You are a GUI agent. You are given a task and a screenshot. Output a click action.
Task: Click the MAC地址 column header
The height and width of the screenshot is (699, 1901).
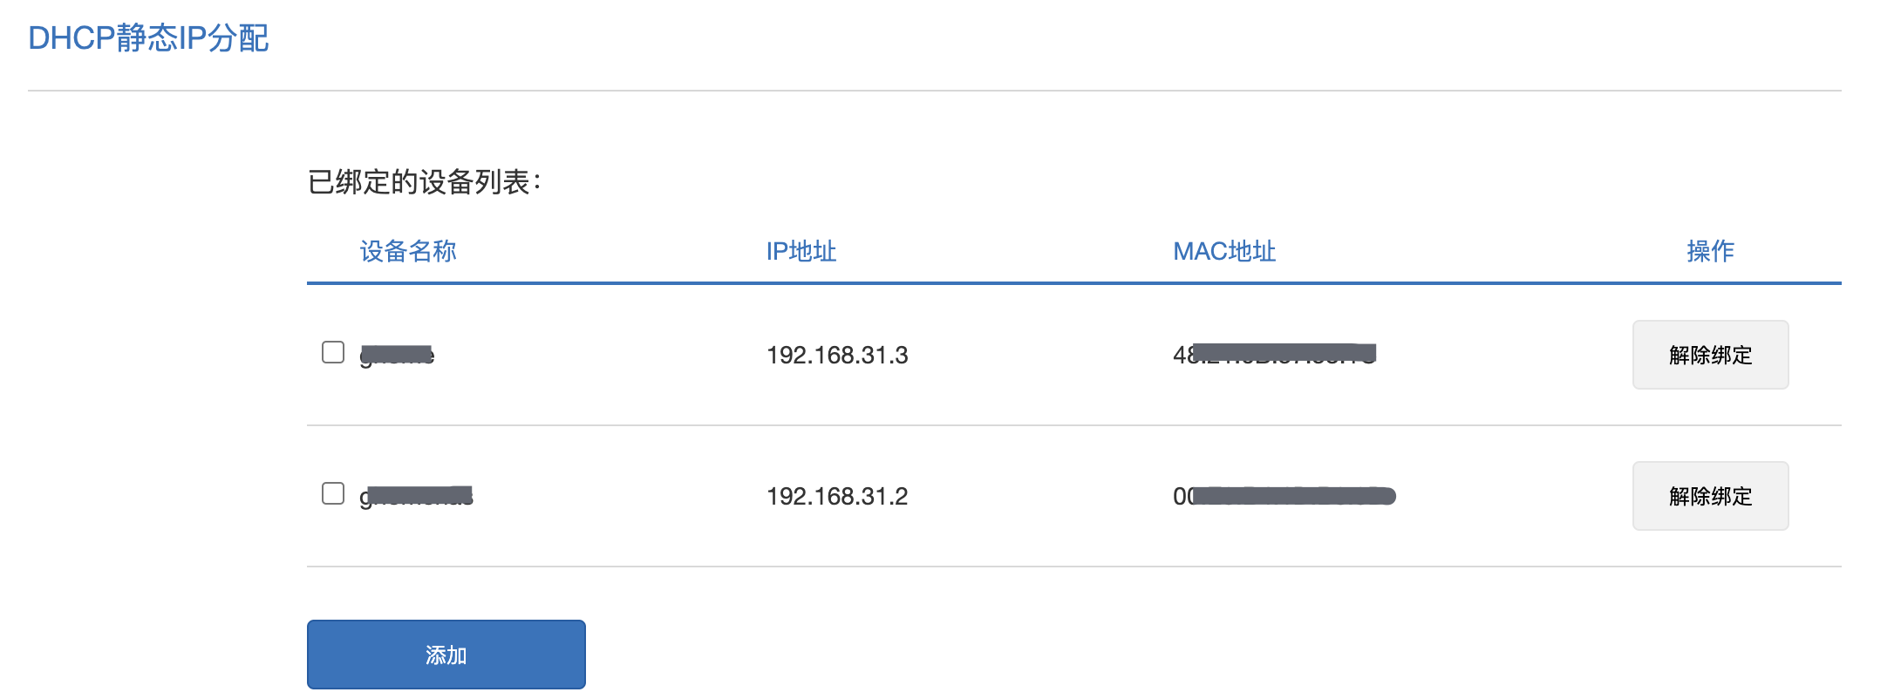(x=1223, y=251)
